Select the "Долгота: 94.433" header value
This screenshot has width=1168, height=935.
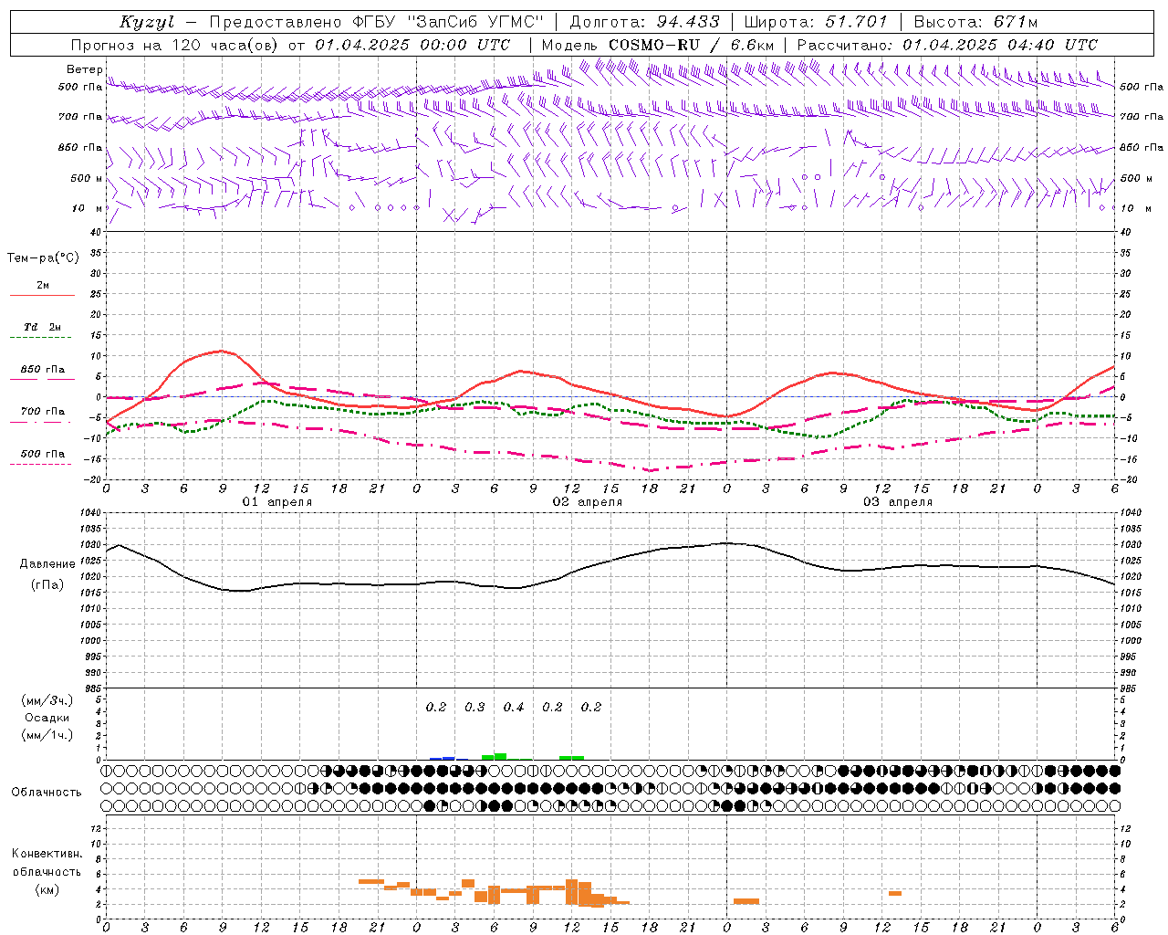coord(644,22)
